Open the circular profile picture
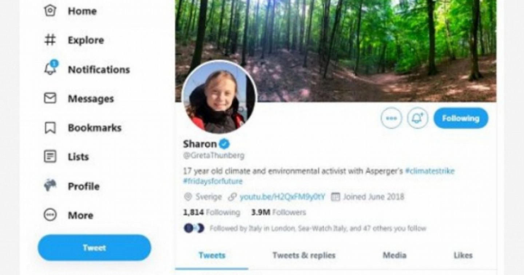The width and height of the screenshot is (524, 275). point(219,97)
